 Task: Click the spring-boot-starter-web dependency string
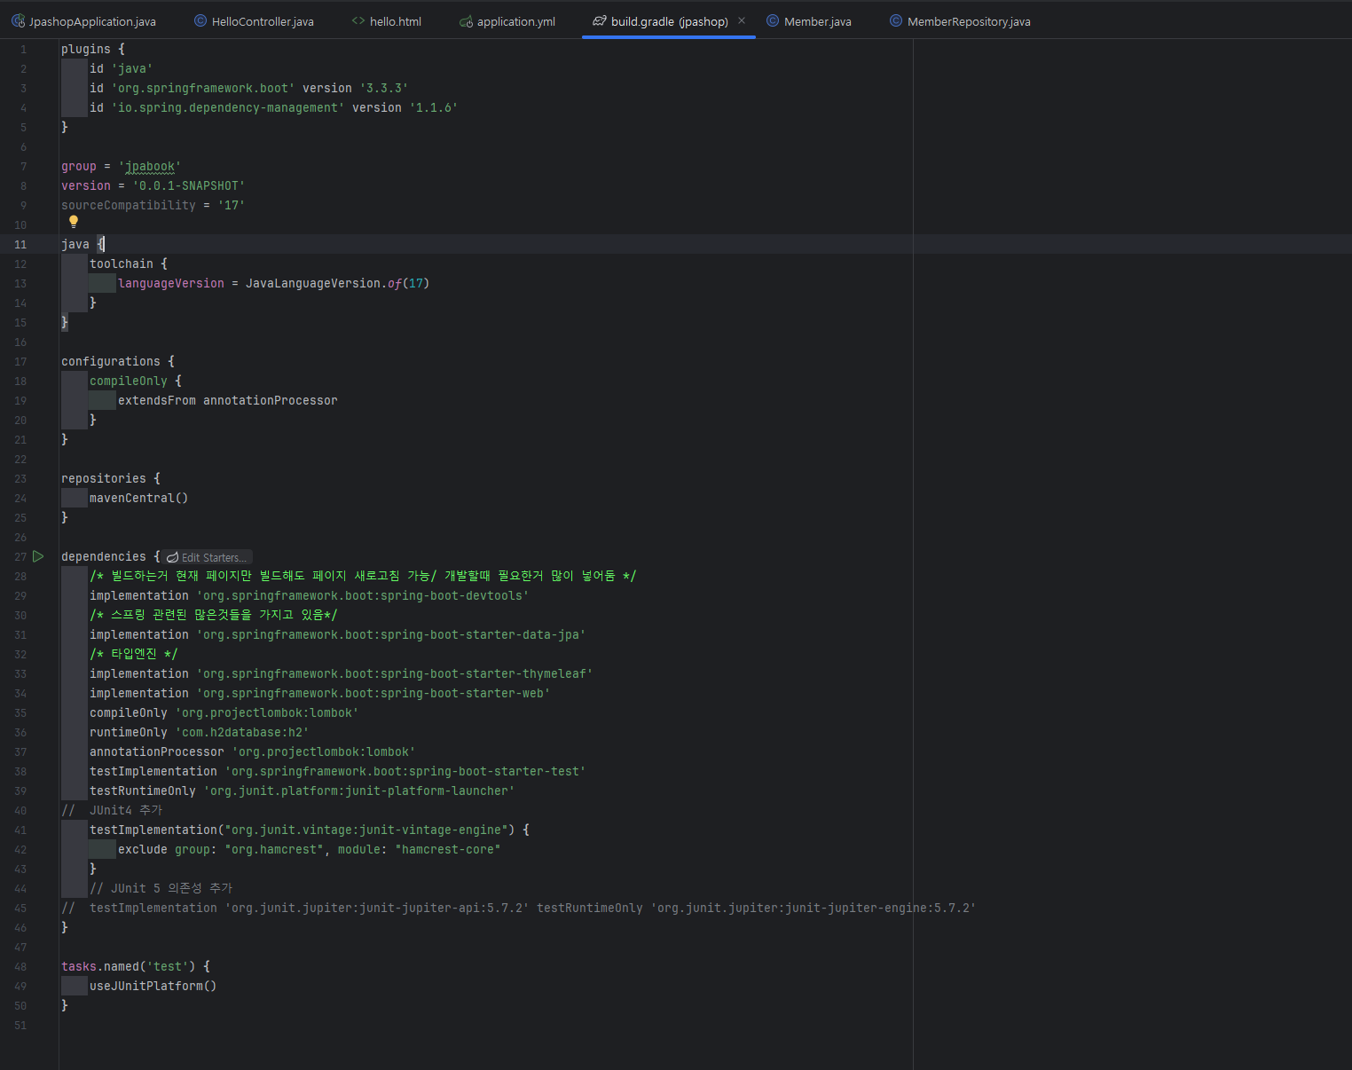pos(373,693)
